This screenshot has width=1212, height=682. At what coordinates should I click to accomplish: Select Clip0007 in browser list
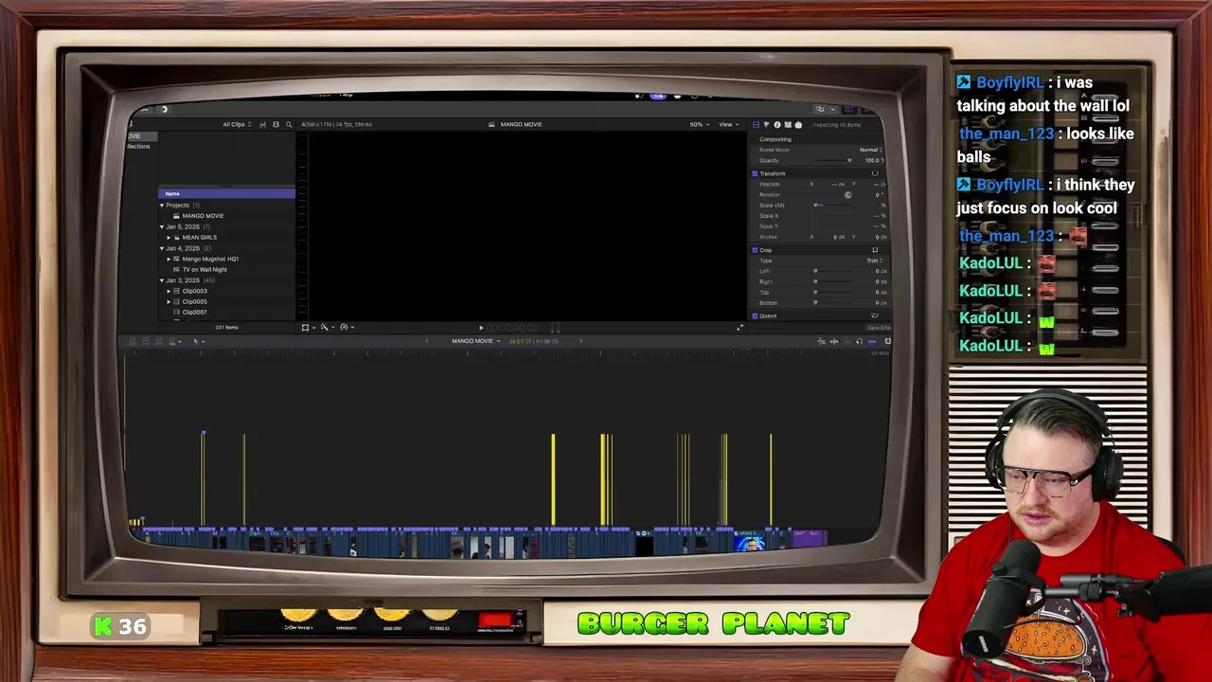(x=194, y=312)
